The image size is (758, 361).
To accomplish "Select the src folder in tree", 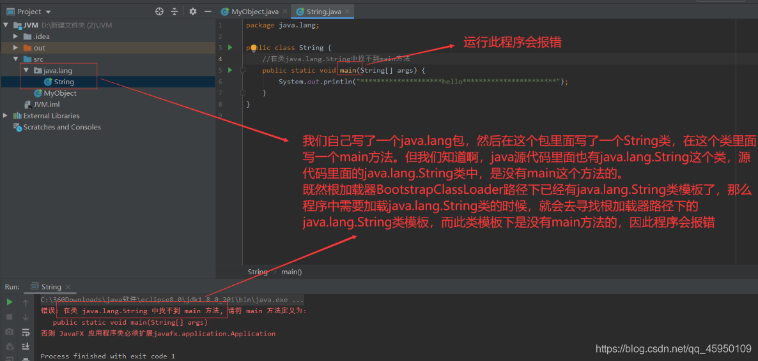I will (108, 59).
